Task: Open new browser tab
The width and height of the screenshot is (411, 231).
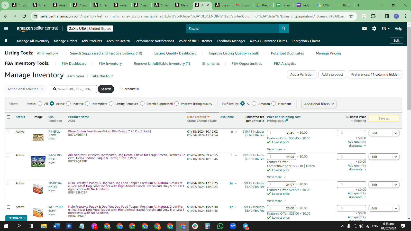Action: pos(359,5)
